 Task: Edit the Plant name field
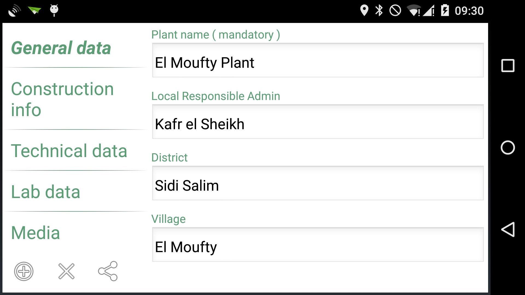point(318,60)
